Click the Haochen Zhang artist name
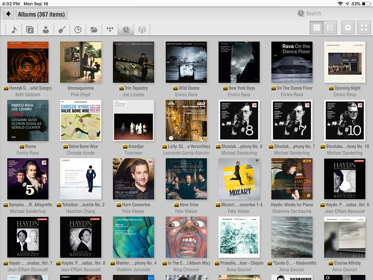 click(81, 211)
